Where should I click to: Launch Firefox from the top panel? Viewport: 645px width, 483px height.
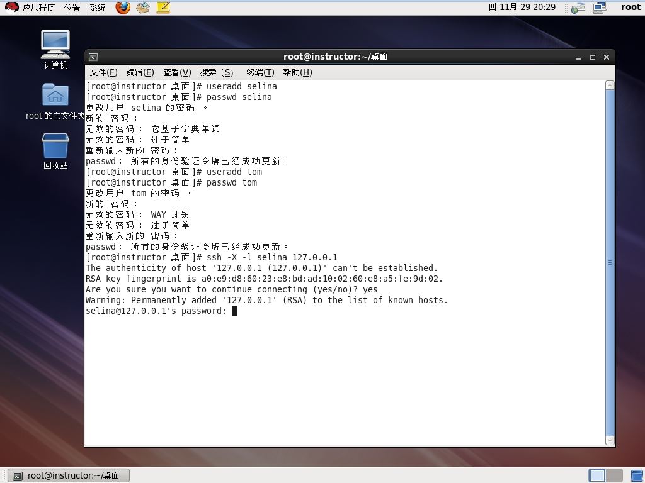pos(123,8)
